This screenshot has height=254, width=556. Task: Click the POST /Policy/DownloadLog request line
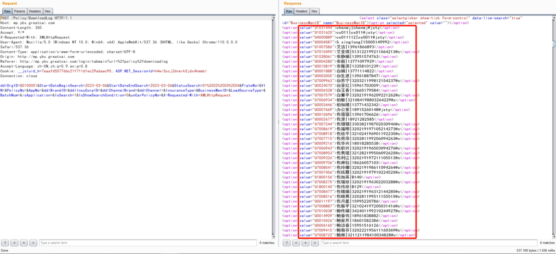[36, 18]
